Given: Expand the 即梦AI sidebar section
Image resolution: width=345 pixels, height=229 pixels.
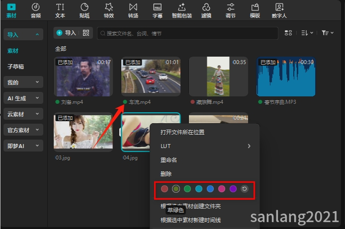Looking at the screenshot, I should [x=23, y=146].
